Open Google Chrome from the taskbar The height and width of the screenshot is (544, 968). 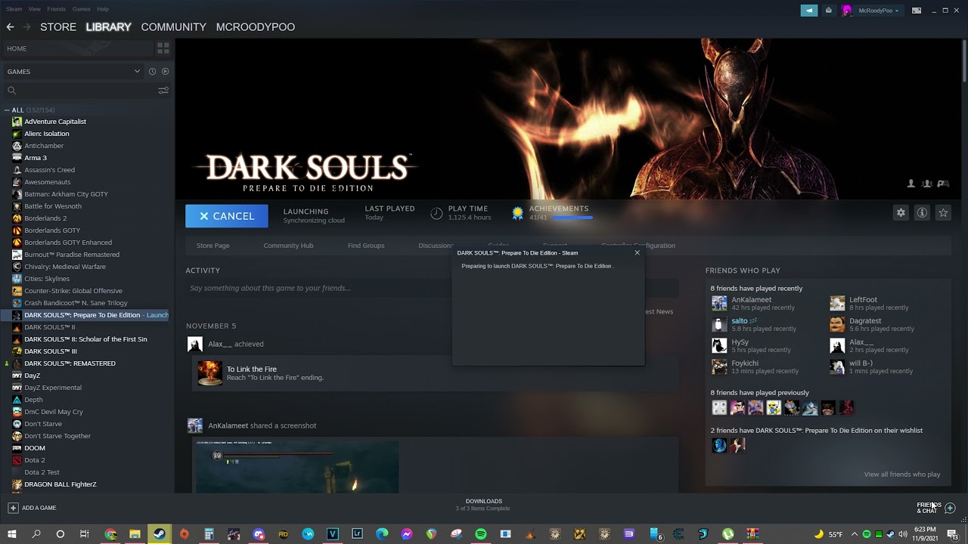pos(111,534)
